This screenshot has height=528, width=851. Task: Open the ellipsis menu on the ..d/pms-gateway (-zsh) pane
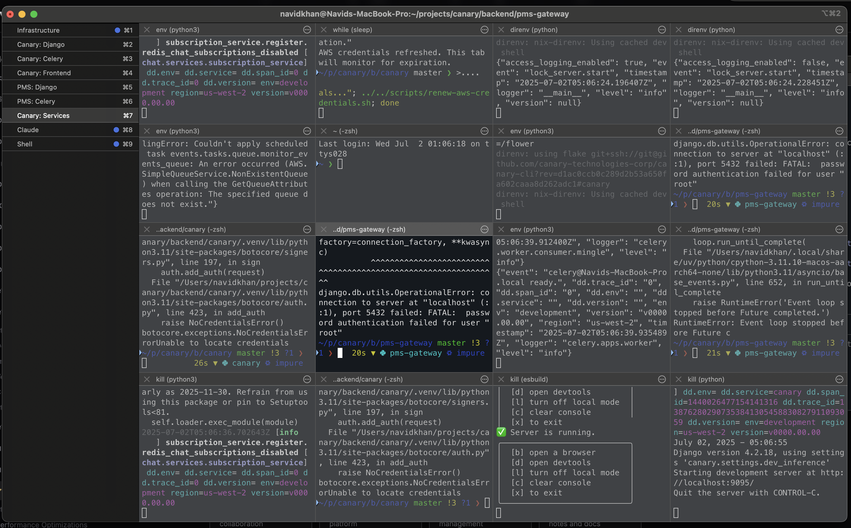[839, 131]
